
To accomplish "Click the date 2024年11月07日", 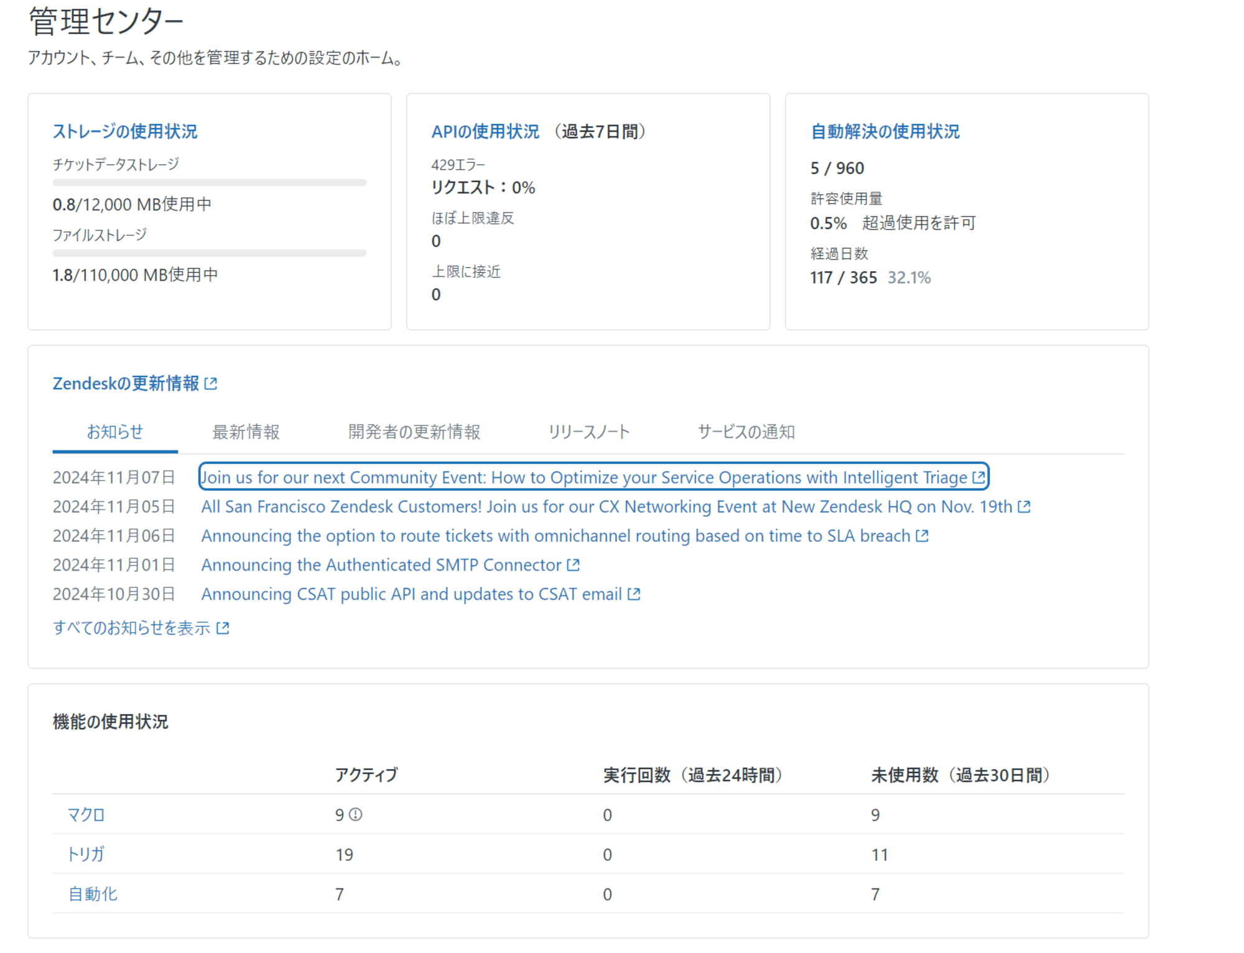I will tap(114, 477).
